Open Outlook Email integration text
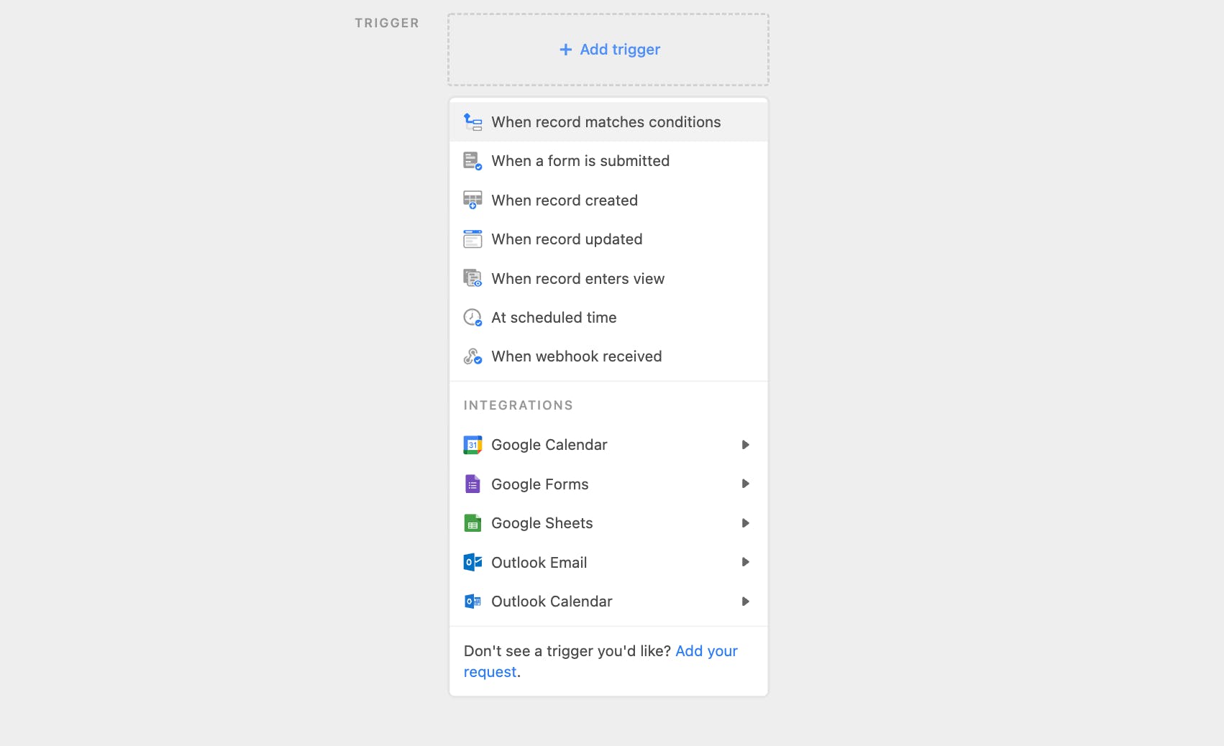The height and width of the screenshot is (746, 1224). [539, 563]
